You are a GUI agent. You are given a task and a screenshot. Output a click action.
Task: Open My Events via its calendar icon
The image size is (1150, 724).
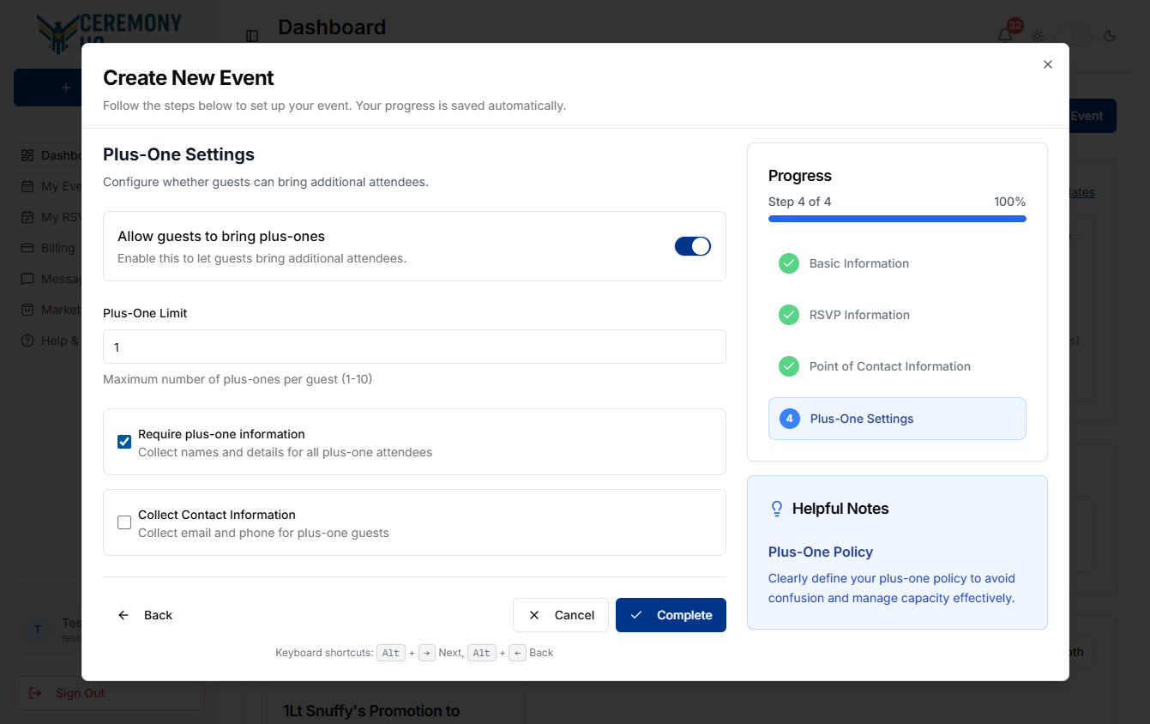coord(27,186)
